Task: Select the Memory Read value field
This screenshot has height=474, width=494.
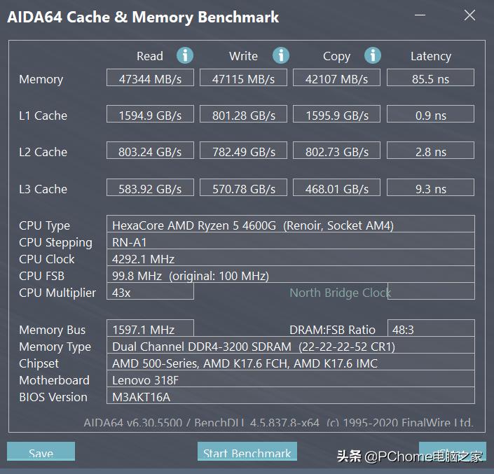Action: pos(151,79)
